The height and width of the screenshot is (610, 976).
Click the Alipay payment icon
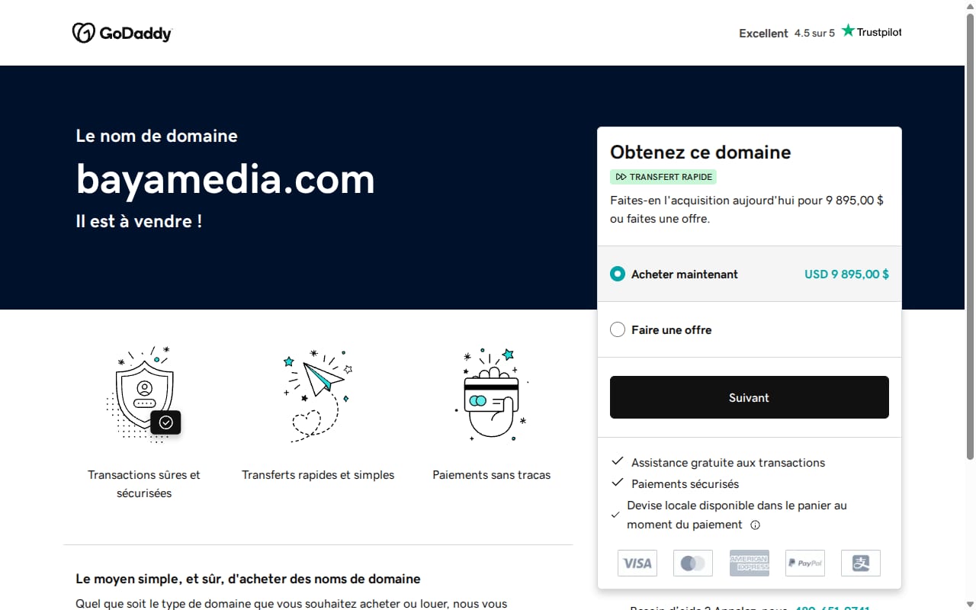click(x=861, y=563)
